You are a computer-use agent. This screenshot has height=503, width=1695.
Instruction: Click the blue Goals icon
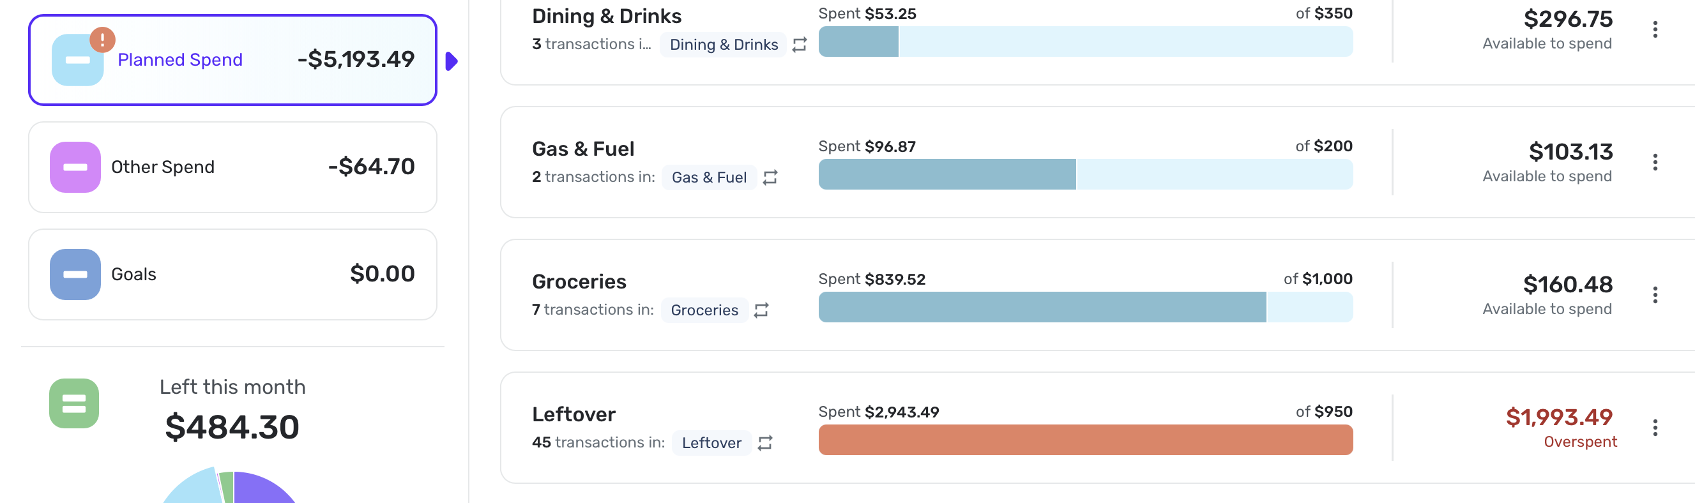(75, 274)
